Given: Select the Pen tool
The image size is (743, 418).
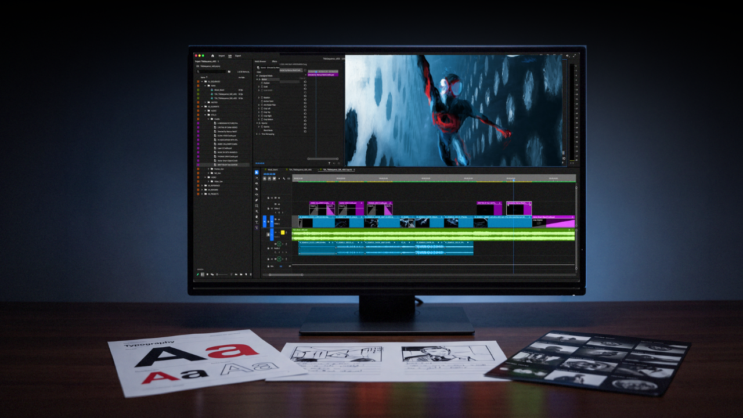Looking at the screenshot, I should click(257, 200).
